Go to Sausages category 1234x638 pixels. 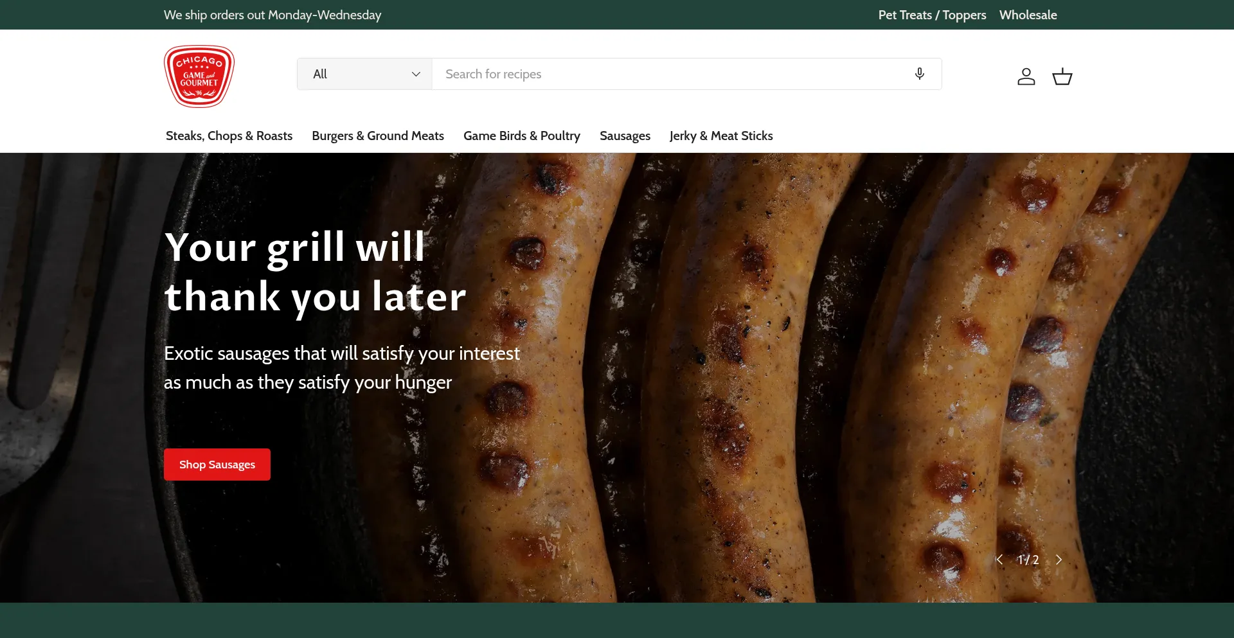point(625,136)
